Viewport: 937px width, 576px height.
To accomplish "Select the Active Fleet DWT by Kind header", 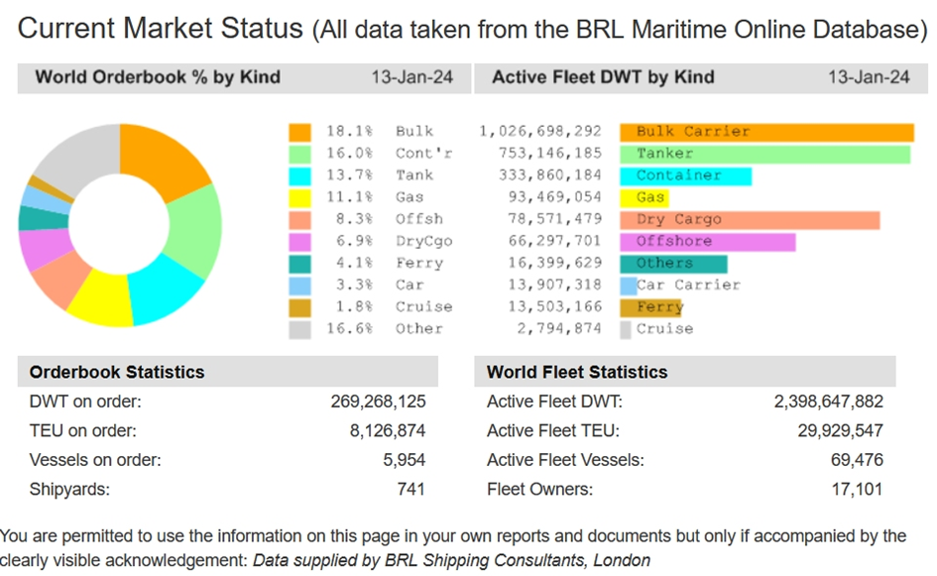I will coord(604,76).
